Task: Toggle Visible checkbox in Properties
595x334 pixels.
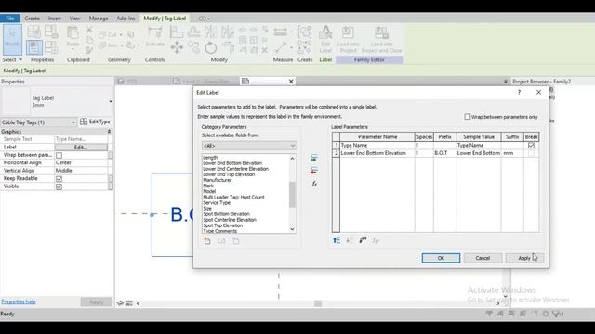Action: pyautogui.click(x=59, y=186)
